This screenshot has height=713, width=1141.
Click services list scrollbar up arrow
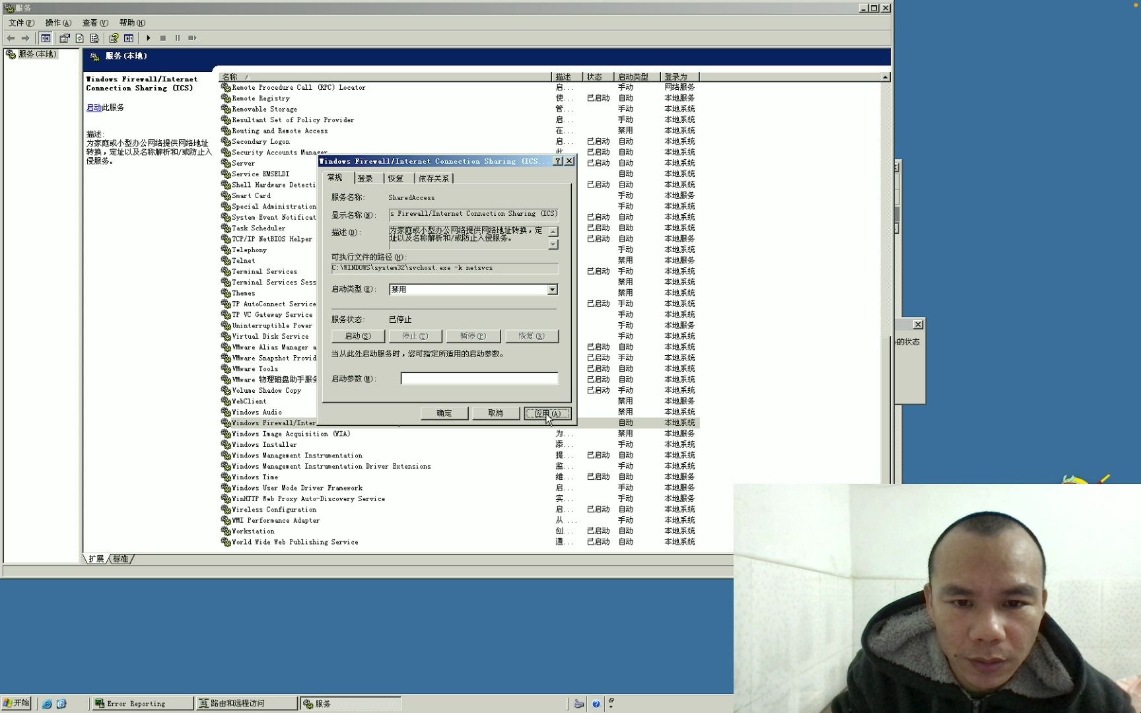pos(885,77)
